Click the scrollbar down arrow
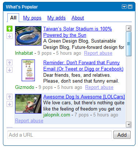 [x=128, y=124]
